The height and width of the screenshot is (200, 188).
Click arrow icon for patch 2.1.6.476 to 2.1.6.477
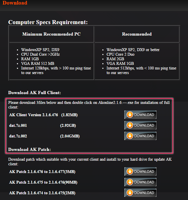click(x=130, y=172)
